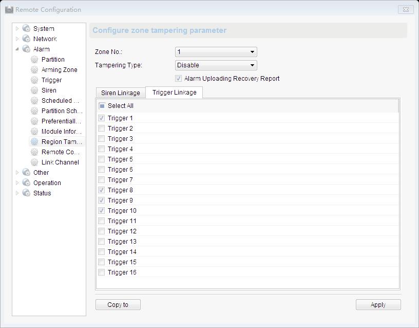Image resolution: width=419 pixels, height=328 pixels.
Task: Expand the Operation tree node
Action: (17, 183)
